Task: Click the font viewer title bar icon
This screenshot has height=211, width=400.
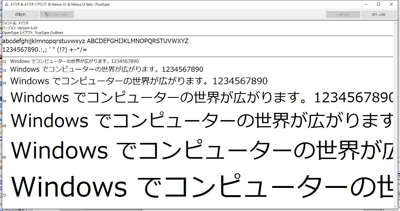Action: coord(6,4)
